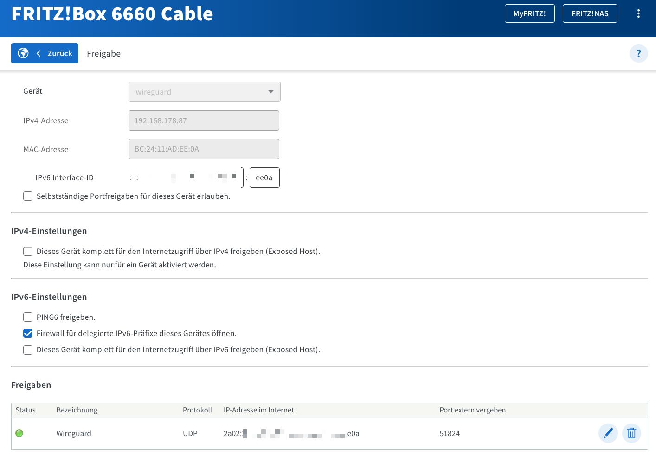Click the back chevron arrow

[39, 53]
